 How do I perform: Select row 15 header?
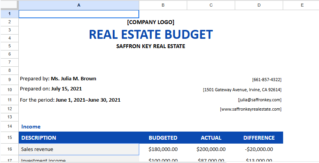coord(9,138)
